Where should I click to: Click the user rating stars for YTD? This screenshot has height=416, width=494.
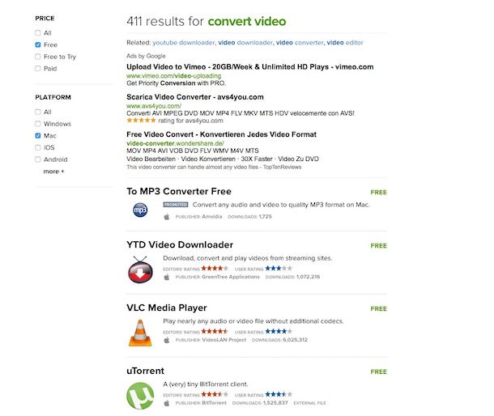pyautogui.click(x=279, y=269)
